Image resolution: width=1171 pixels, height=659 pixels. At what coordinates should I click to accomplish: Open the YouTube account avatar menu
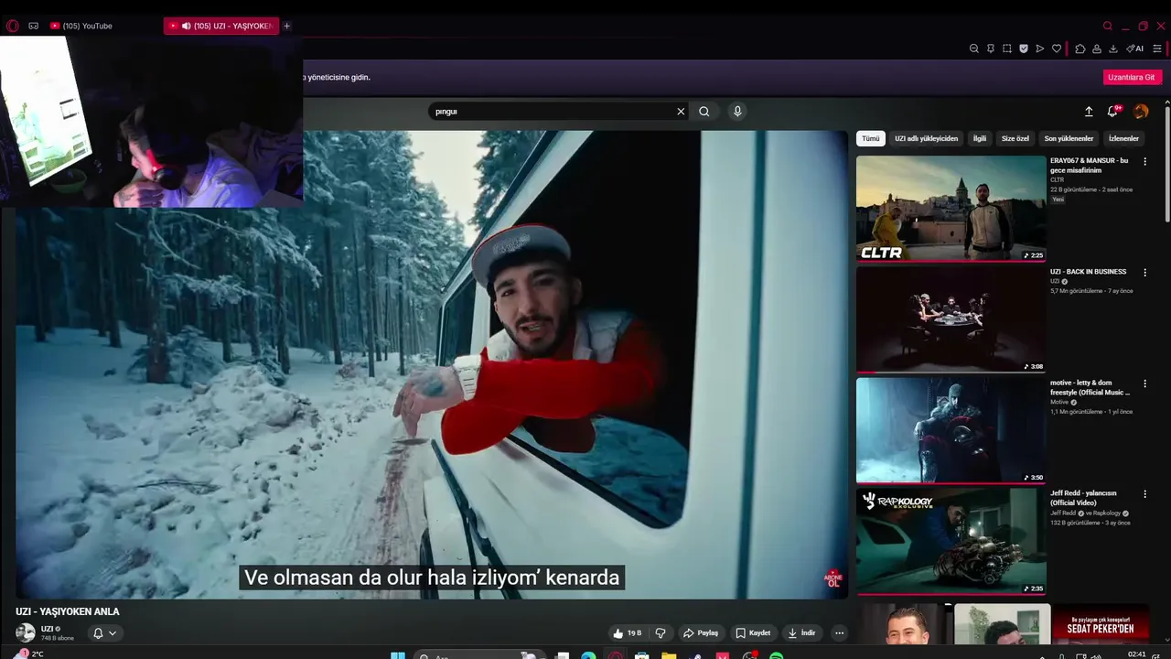tap(1141, 111)
